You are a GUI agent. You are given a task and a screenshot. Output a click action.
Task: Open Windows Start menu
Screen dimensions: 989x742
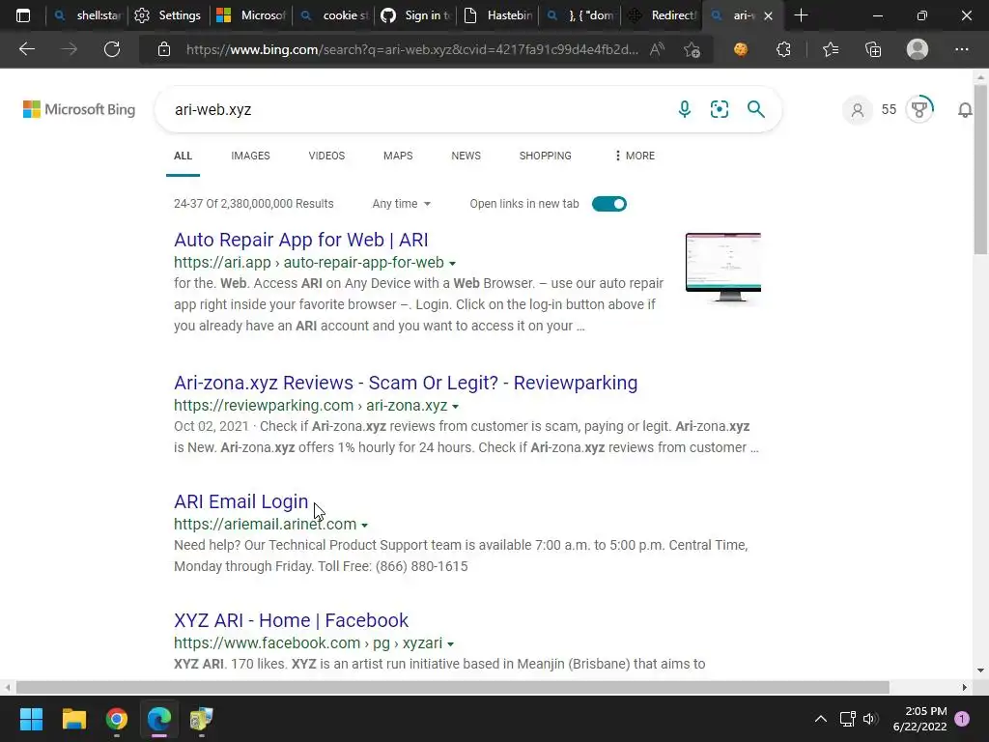[x=31, y=719]
